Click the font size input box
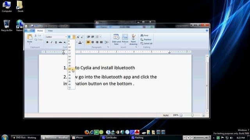This screenshot has height=140, width=250. (70, 37)
